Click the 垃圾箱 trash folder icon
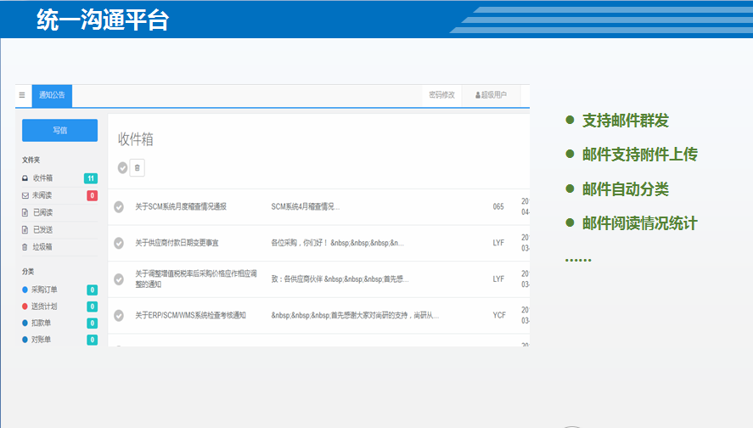753x428 pixels. (25, 247)
